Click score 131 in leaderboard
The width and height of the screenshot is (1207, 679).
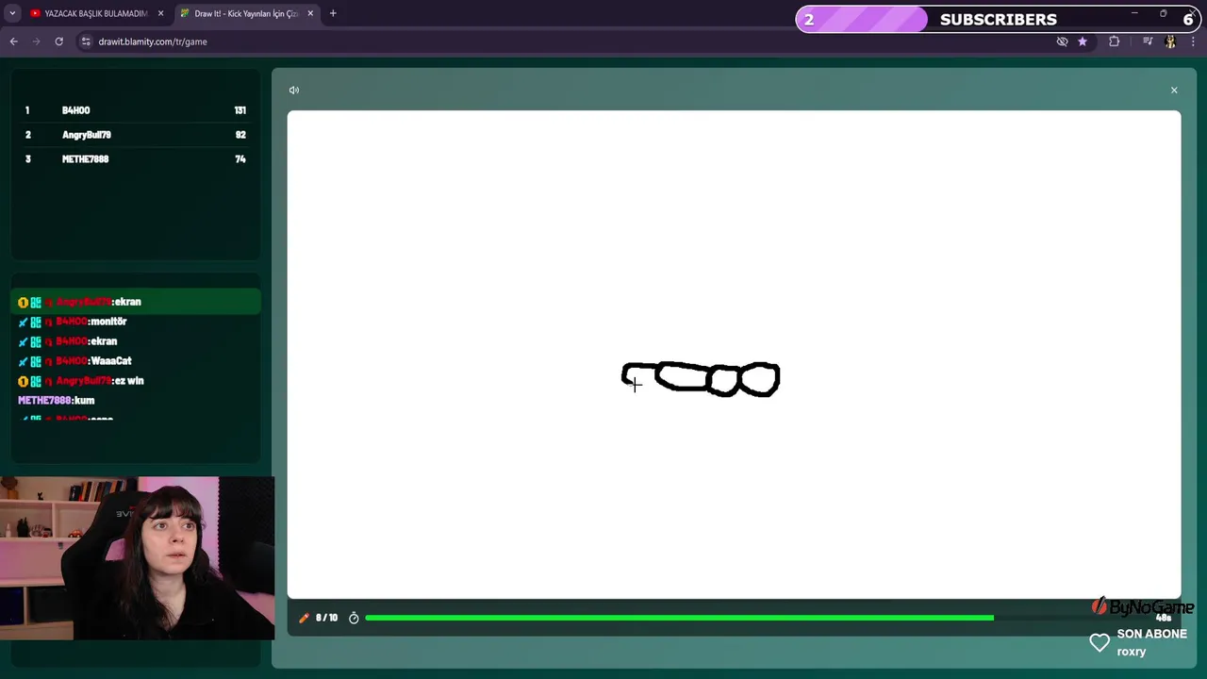point(240,110)
